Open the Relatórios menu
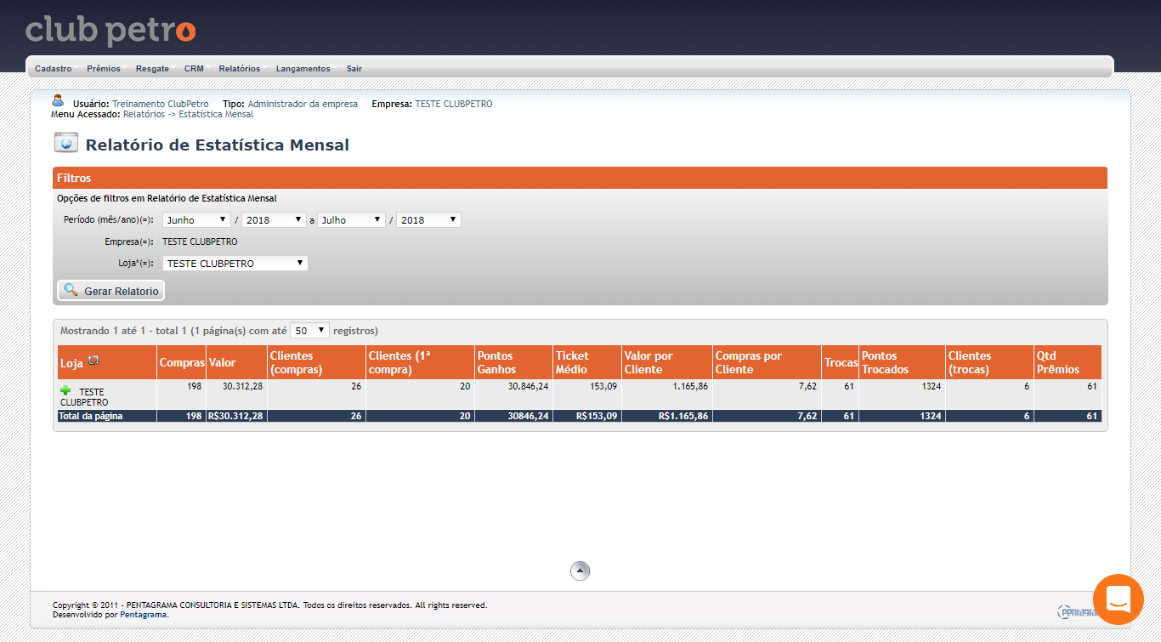Viewport: 1161px width, 642px height. [x=240, y=68]
